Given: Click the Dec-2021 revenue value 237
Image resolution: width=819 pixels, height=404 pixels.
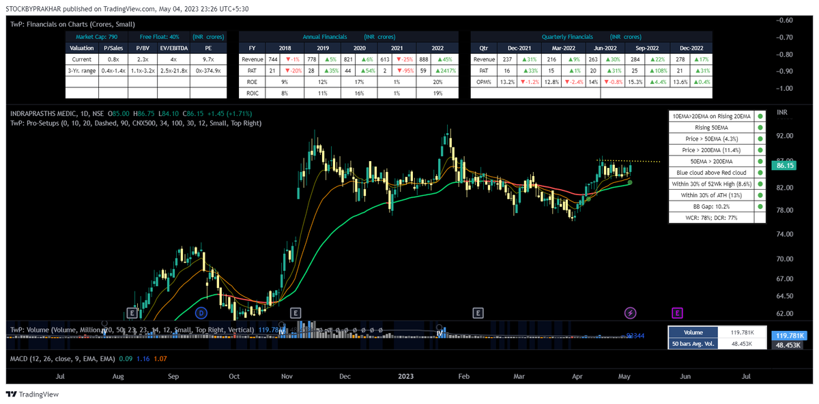Looking at the screenshot, I should [506, 59].
